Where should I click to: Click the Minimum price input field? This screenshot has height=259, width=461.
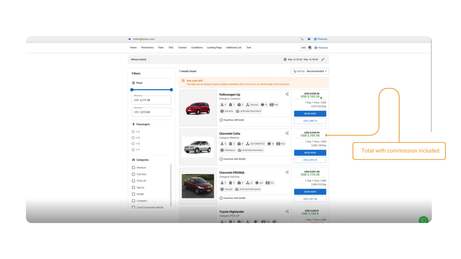(x=151, y=100)
